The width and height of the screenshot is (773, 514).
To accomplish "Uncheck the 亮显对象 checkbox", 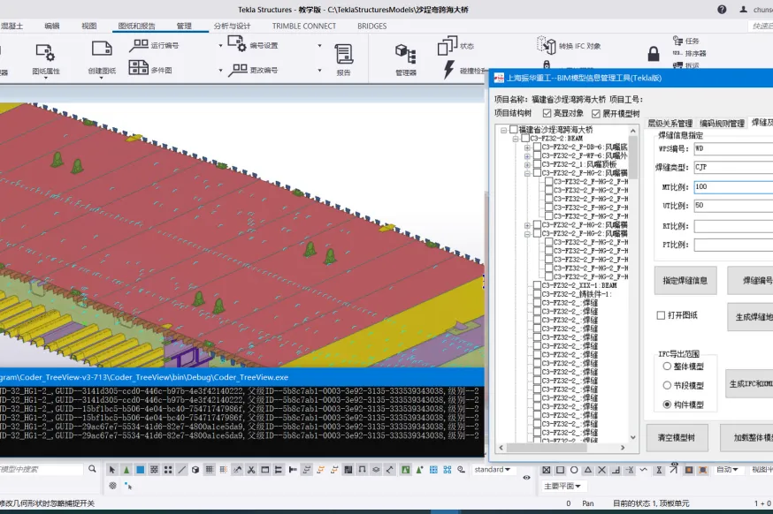I will click(x=547, y=114).
